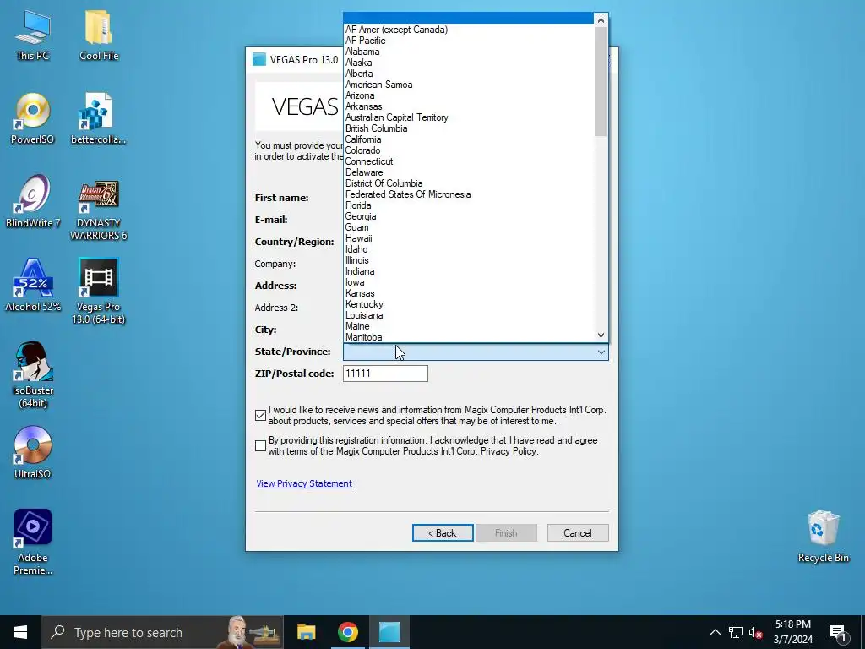Open File Explorer from the taskbar
Image resolution: width=865 pixels, height=649 pixels.
point(306,632)
